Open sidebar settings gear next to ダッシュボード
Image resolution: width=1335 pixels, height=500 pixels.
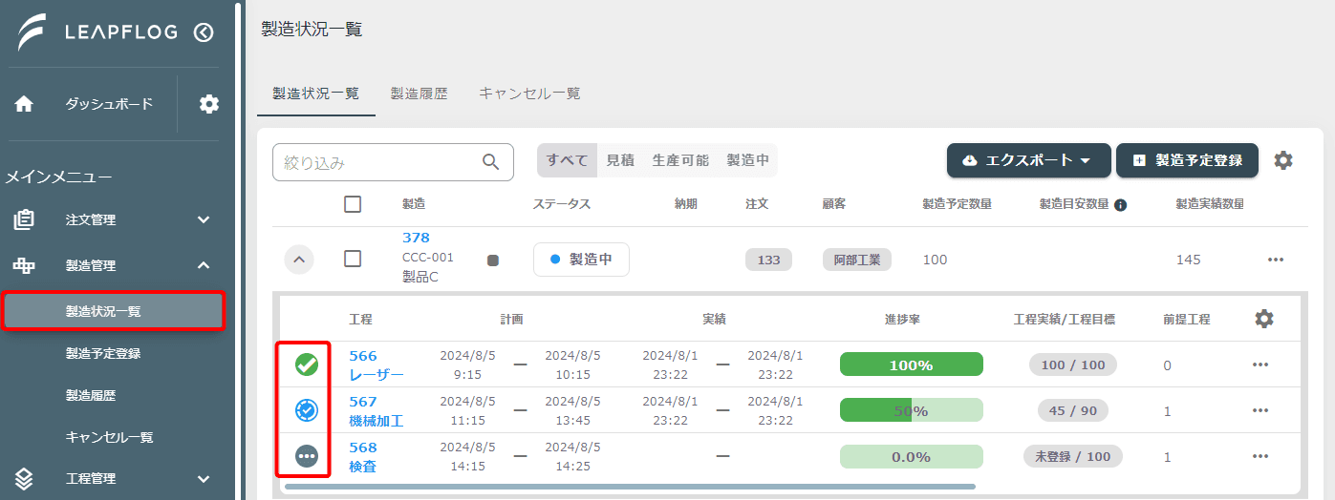coord(209,104)
